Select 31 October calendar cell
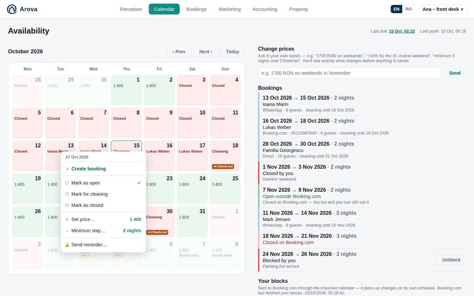The height and width of the screenshot is (296, 474). [192, 222]
